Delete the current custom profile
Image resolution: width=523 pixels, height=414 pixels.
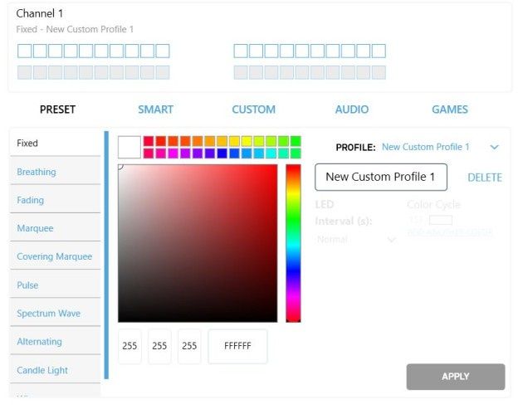click(x=485, y=178)
